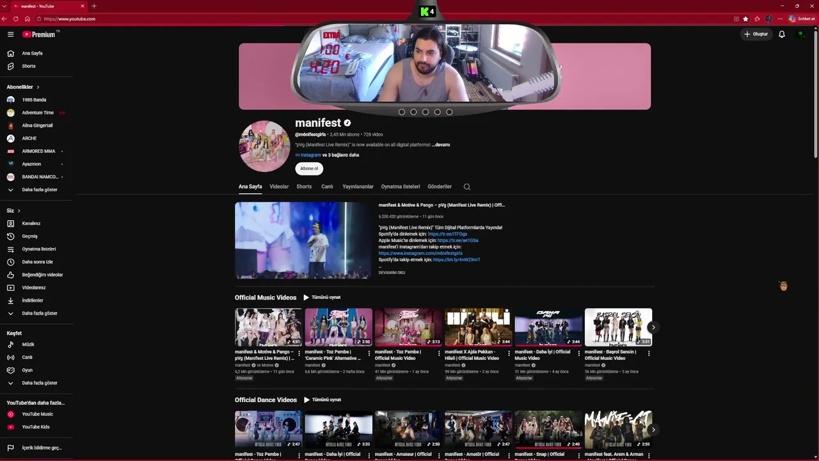819x461 pixels.
Task: Switch to the channel Canlı tab
Action: [327, 187]
